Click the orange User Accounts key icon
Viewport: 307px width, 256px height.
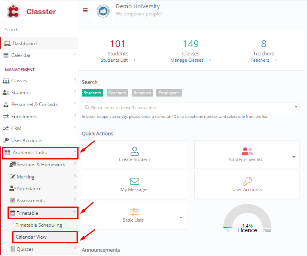(x=247, y=181)
